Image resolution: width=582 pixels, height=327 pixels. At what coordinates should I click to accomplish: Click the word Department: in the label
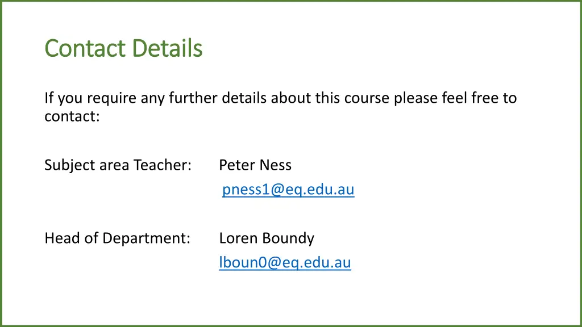(146, 238)
